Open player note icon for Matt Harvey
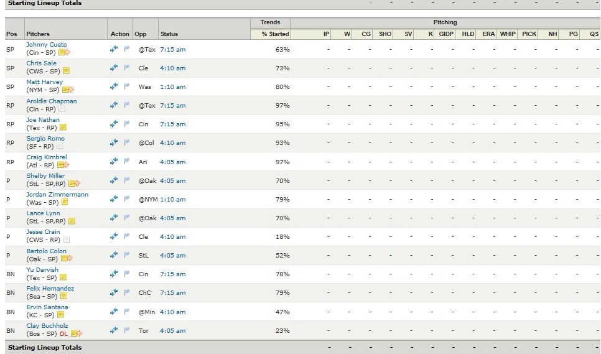The image size is (601, 354). tap(68, 90)
